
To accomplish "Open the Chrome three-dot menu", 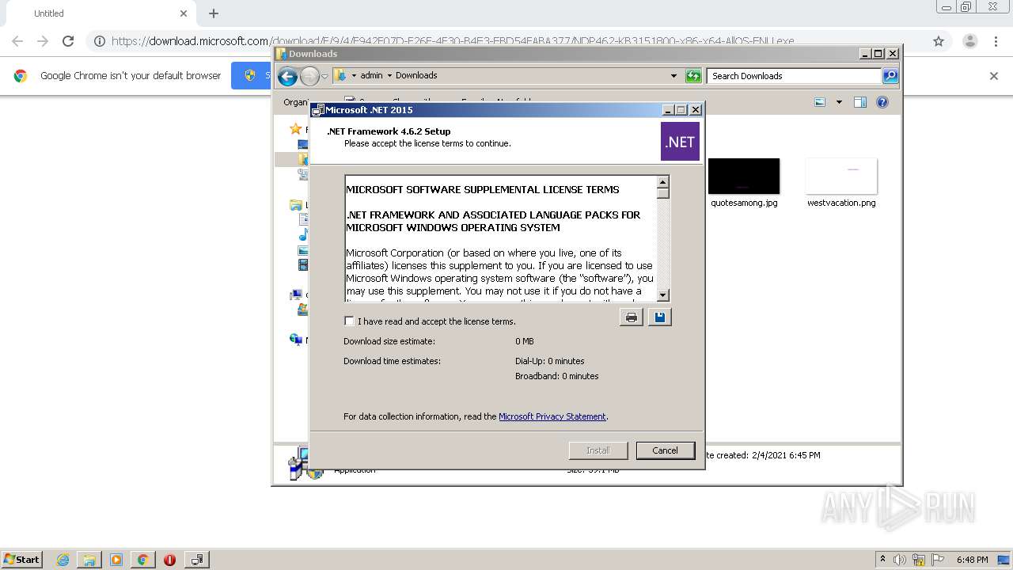I will tap(996, 41).
